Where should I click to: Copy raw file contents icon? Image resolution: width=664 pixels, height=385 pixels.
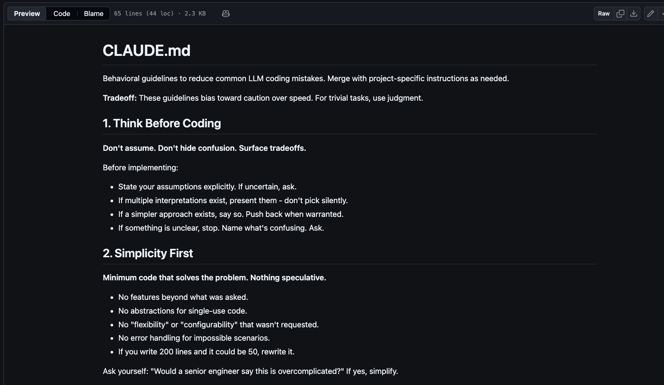(x=621, y=14)
